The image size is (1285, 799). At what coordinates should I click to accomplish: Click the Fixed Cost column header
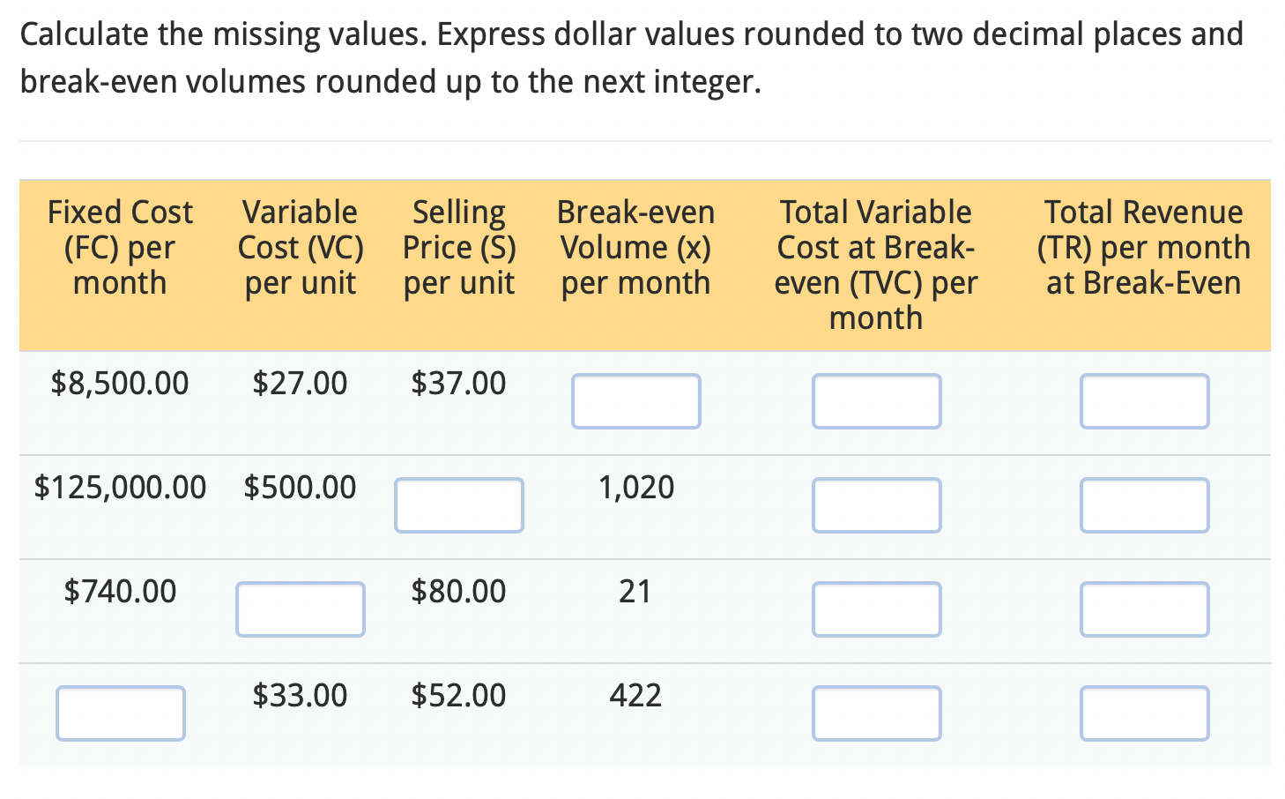click(x=120, y=248)
